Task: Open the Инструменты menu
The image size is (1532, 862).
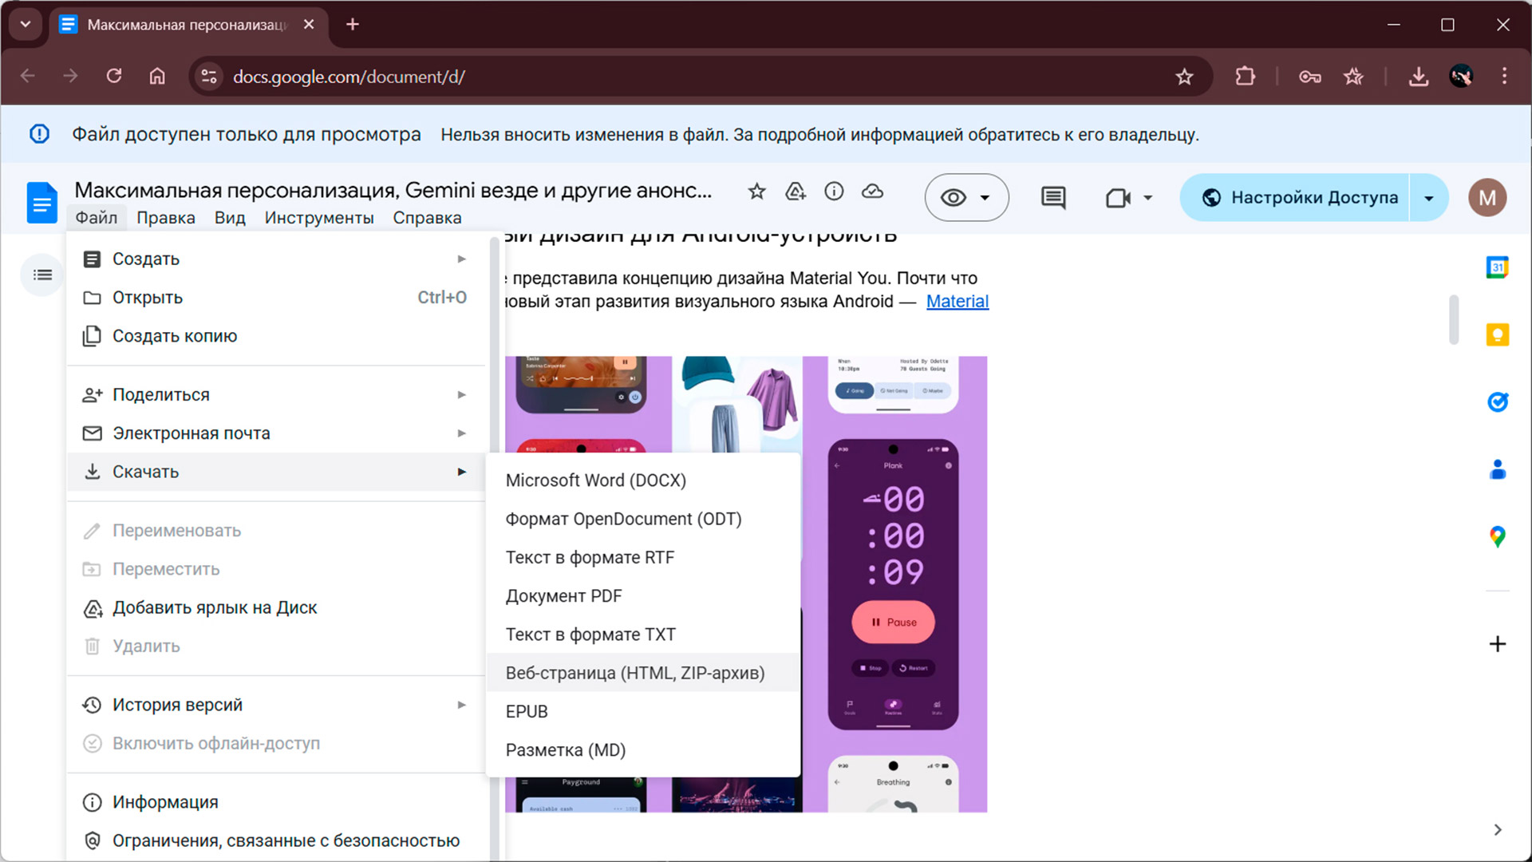Action: point(319,218)
